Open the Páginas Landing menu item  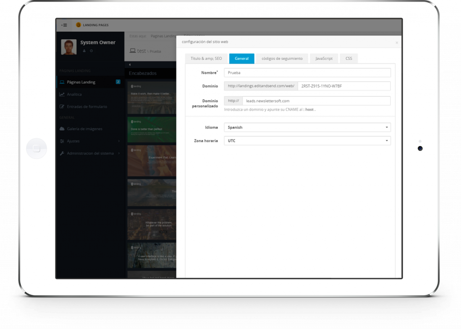coord(90,82)
